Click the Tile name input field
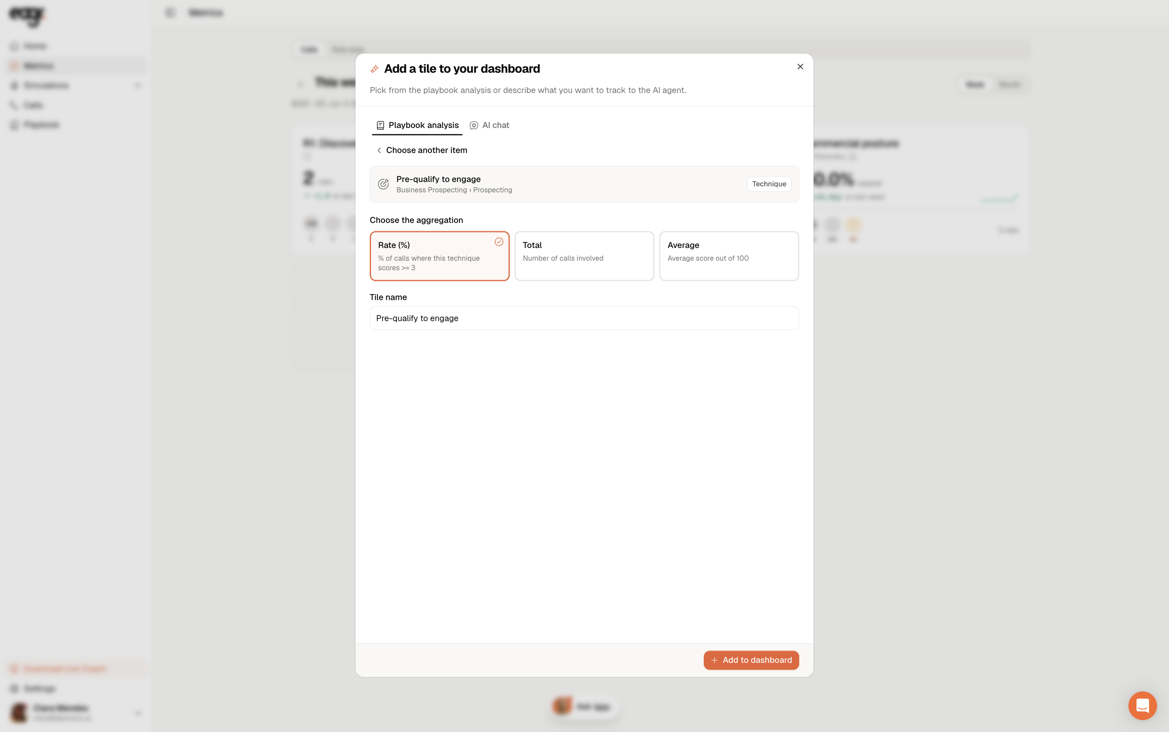1169x732 pixels. click(x=584, y=318)
